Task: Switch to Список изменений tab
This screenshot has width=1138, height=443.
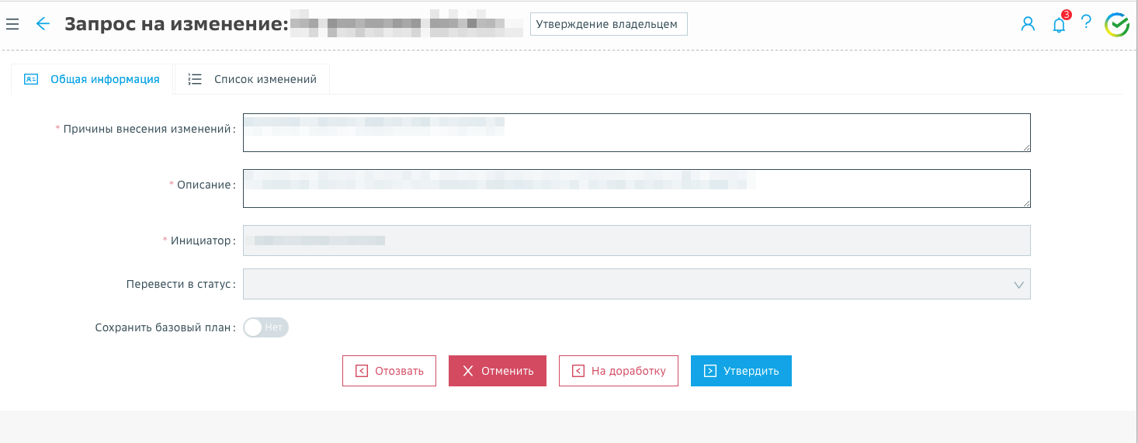Action: 265,79
